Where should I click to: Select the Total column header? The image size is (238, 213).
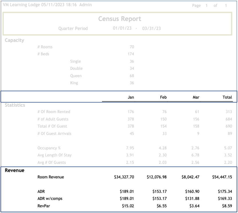[x=227, y=97]
